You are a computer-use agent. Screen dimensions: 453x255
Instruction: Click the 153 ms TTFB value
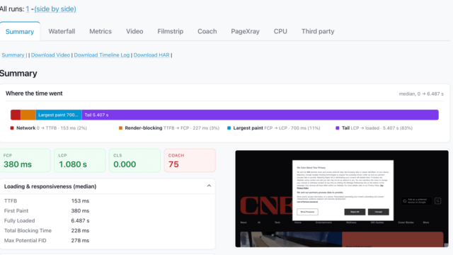tap(80, 200)
